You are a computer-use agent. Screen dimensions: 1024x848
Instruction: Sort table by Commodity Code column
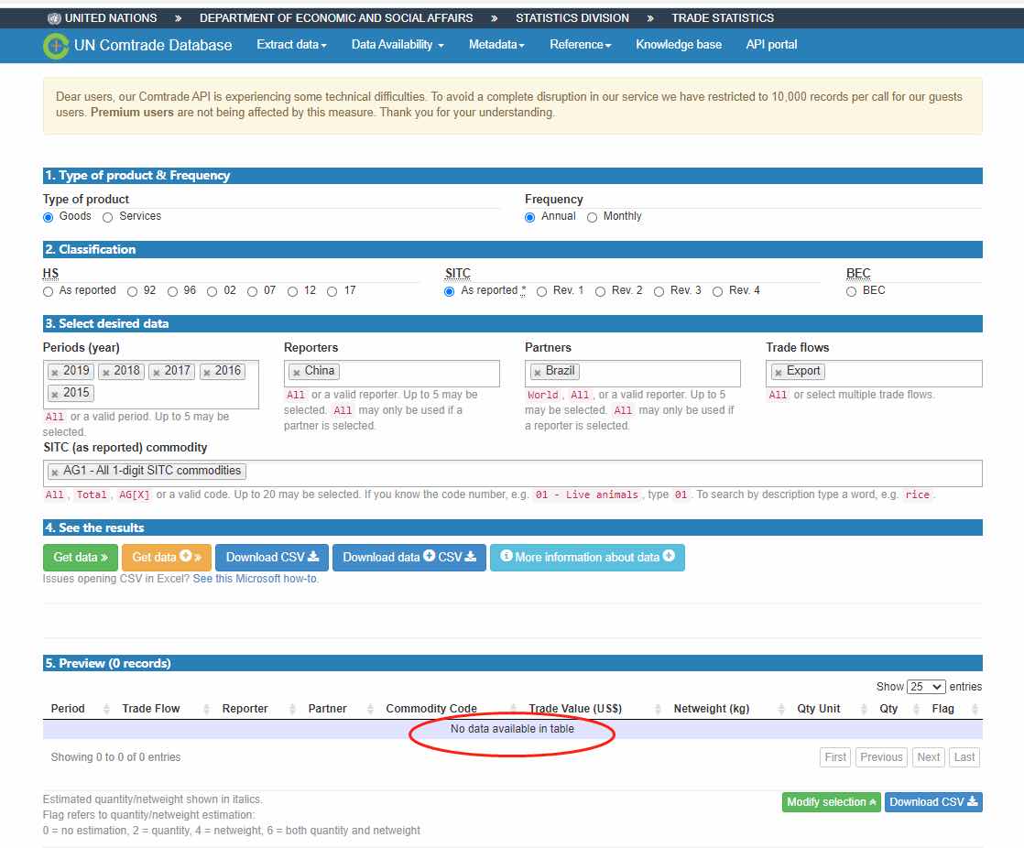coord(450,708)
